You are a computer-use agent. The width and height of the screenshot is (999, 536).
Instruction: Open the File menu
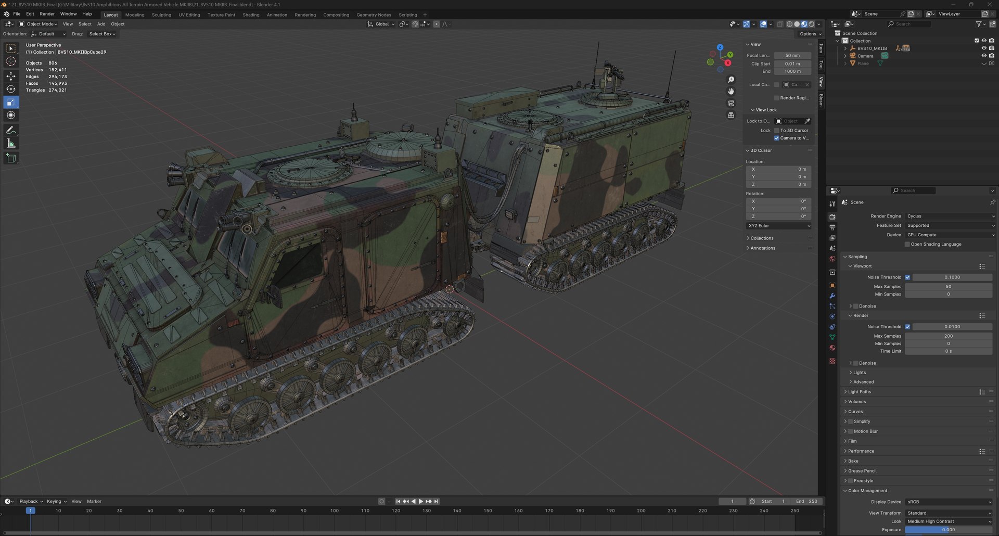17,14
